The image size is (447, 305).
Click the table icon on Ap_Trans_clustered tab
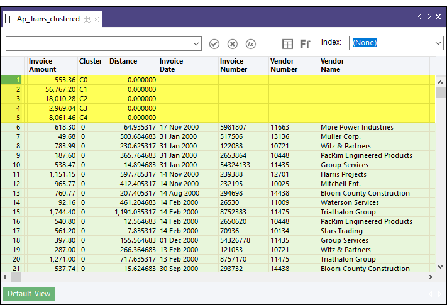(x=10, y=19)
